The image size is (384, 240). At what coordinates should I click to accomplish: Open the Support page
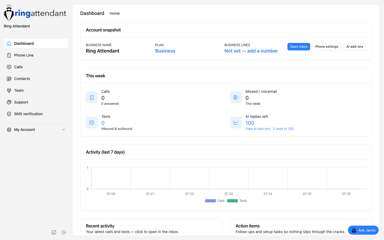[x=36, y=102]
